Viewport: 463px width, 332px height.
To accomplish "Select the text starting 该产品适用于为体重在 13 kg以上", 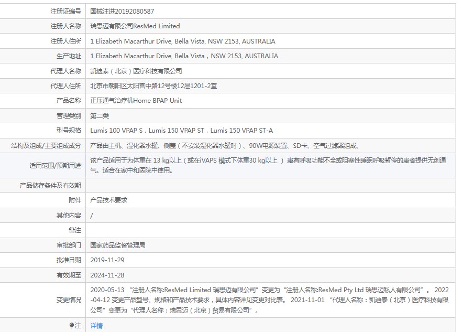I will tap(268, 165).
